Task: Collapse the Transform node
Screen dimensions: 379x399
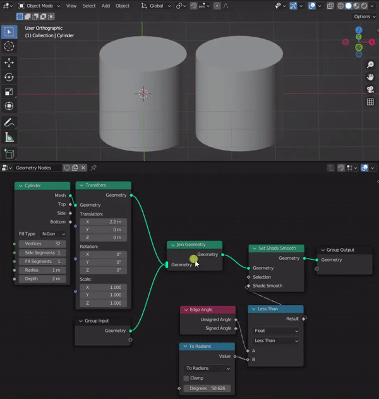Action: click(x=81, y=185)
